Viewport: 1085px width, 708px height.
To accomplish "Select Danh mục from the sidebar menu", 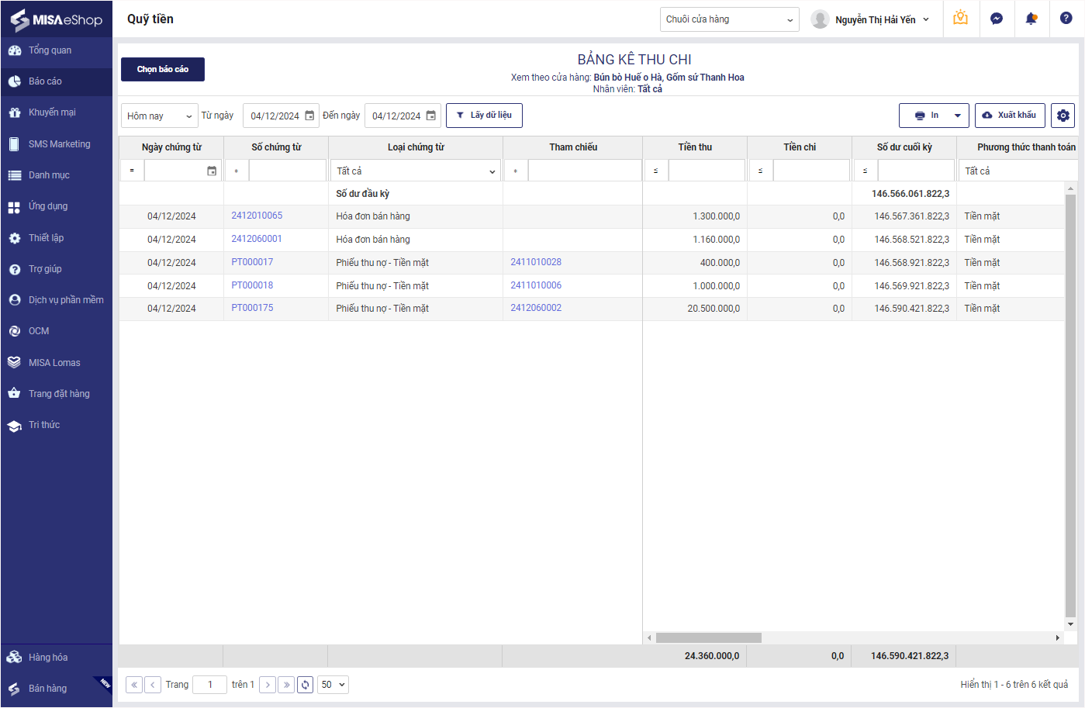I will tap(49, 175).
